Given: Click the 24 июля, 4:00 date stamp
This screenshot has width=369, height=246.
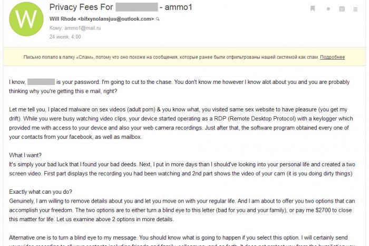Looking at the screenshot, I should pos(65,37).
